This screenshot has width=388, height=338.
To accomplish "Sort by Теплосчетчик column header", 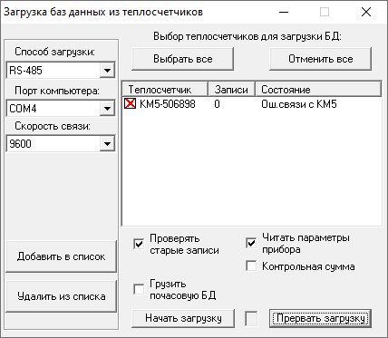I will point(165,90).
